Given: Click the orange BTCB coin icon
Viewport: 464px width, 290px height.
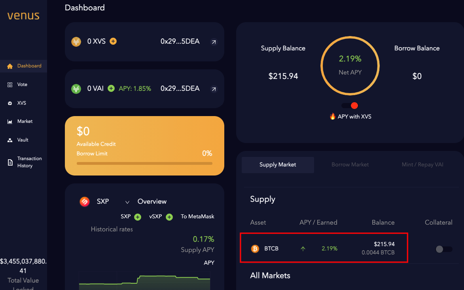Looking at the screenshot, I should (x=255, y=249).
